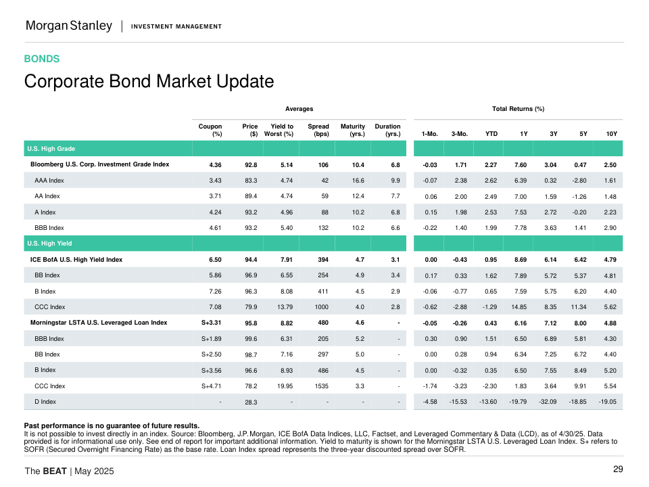Select the Total Returns (%) group heading
Viewport: 649px width, 487px height.
click(518, 109)
